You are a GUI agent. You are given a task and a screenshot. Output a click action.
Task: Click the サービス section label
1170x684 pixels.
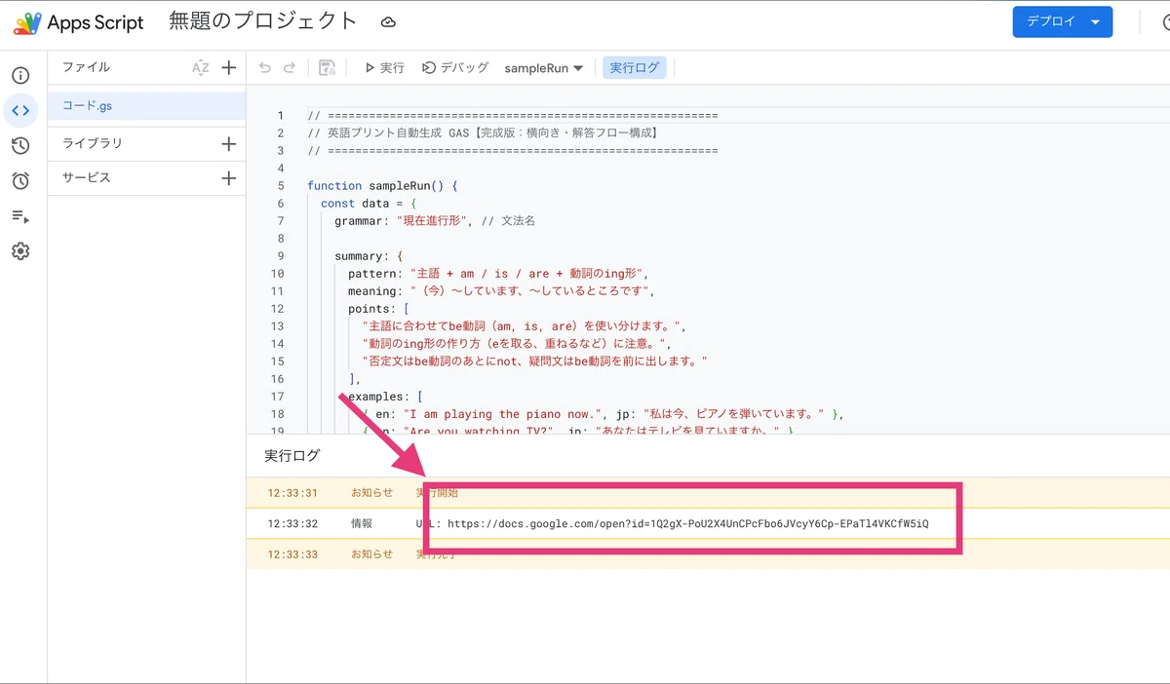coord(87,178)
